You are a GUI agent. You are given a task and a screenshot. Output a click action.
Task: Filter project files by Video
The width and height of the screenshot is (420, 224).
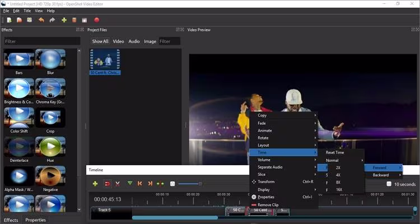click(118, 41)
